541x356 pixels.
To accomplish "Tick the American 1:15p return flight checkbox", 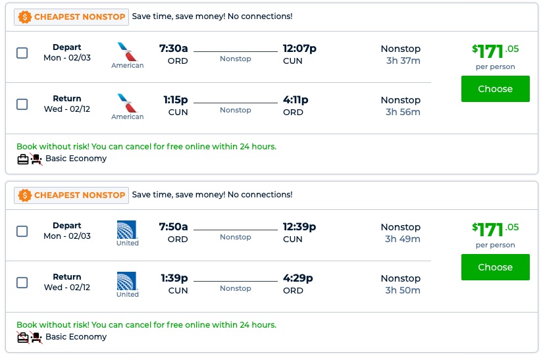I will (22, 104).
